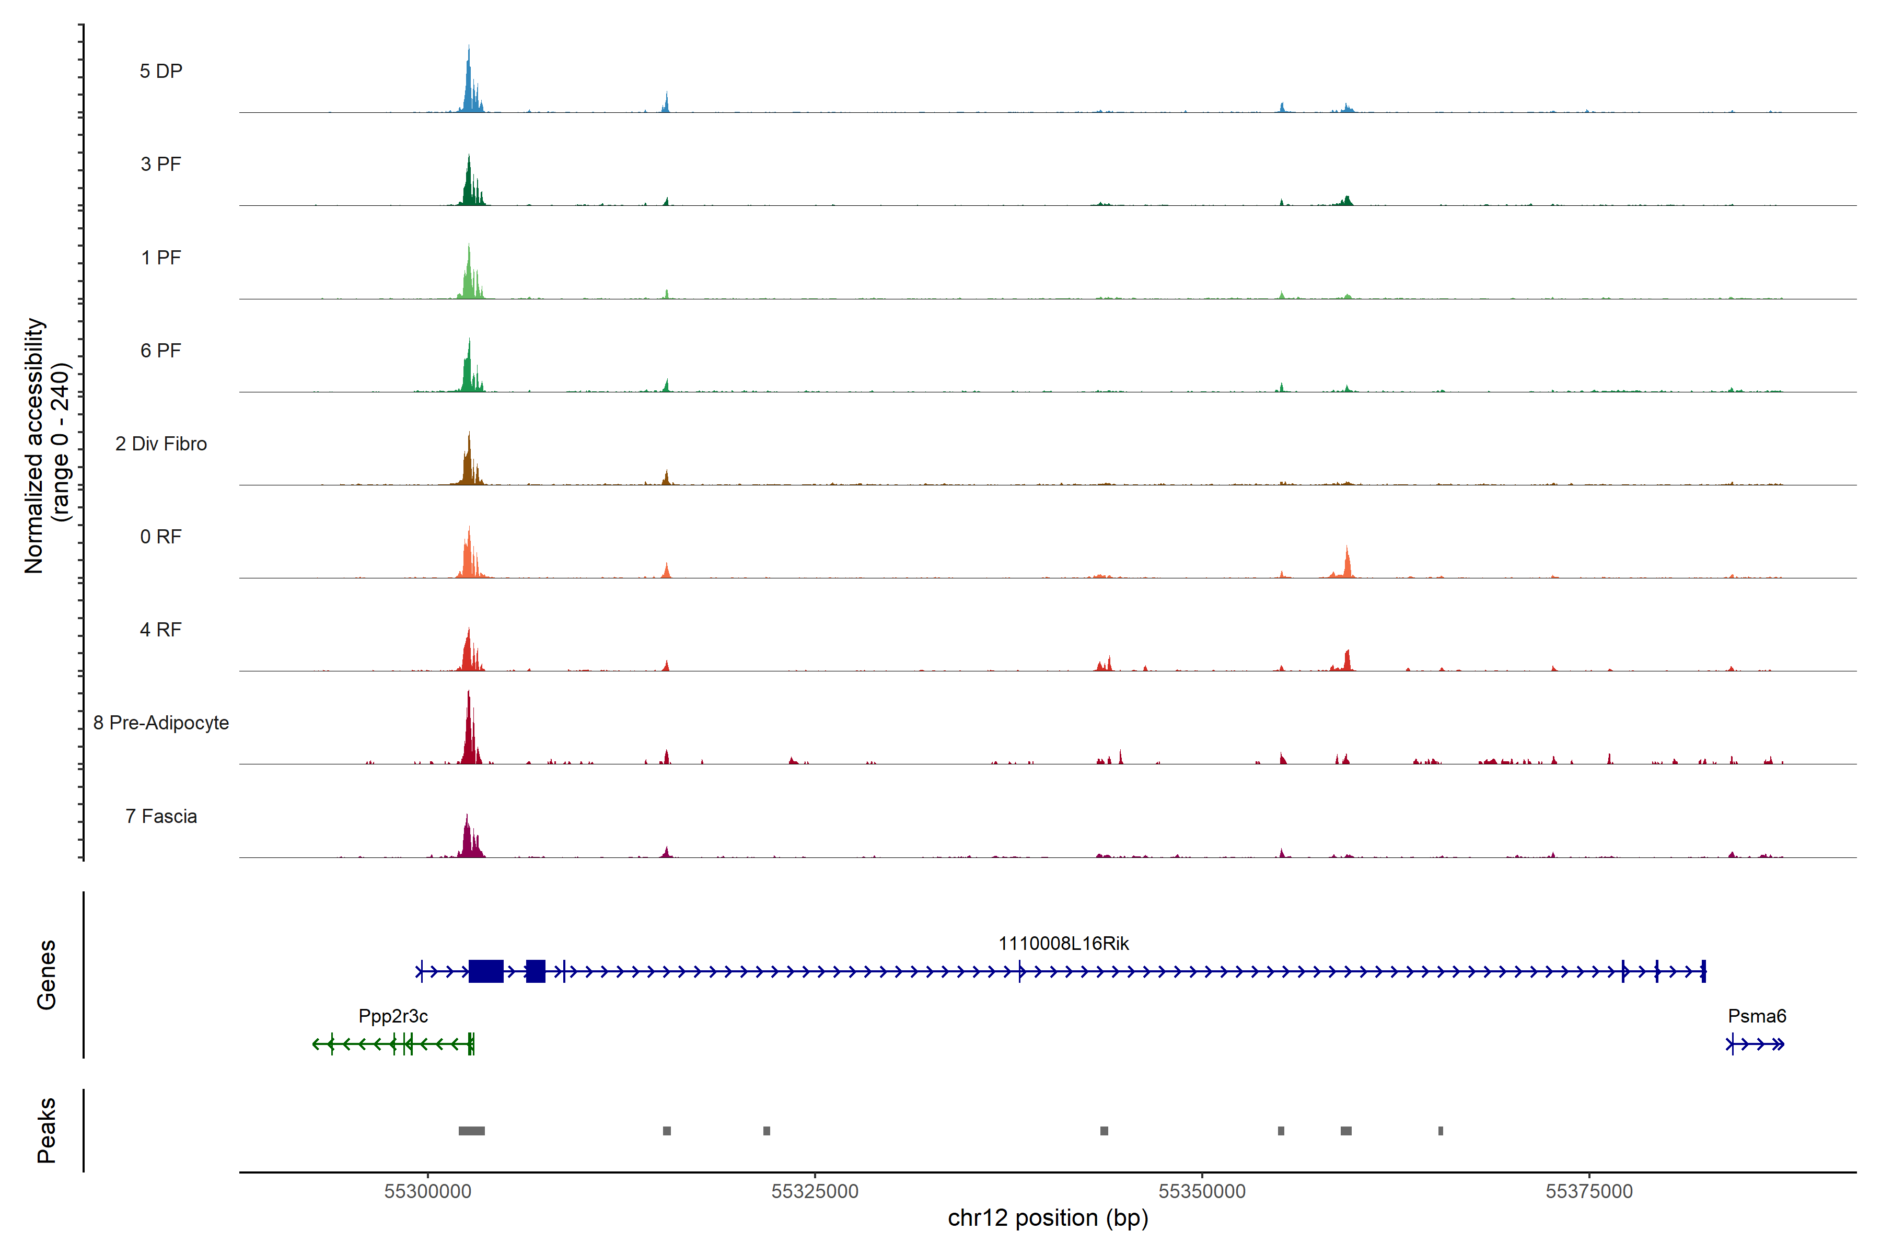Select the 4 RF track label
This screenshot has width=1881, height=1254.
(161, 630)
